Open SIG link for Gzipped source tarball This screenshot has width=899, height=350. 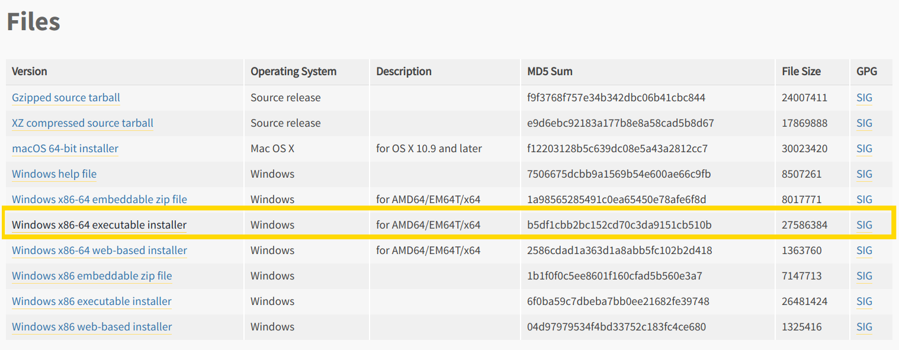864,98
